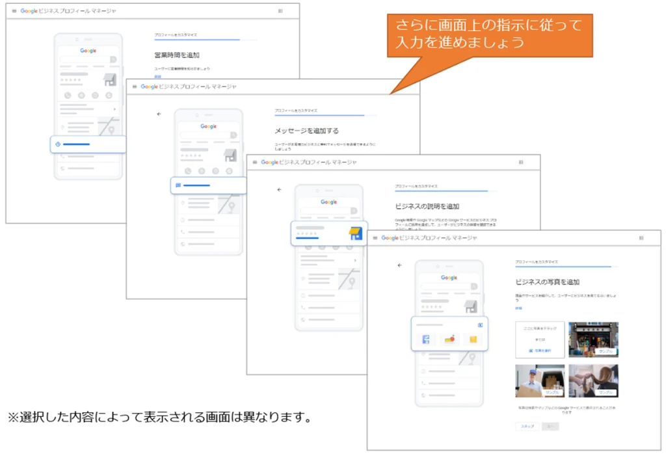Select the hair salon sample photo
Image resolution: width=666 pixels, height=454 pixels.
(593, 381)
